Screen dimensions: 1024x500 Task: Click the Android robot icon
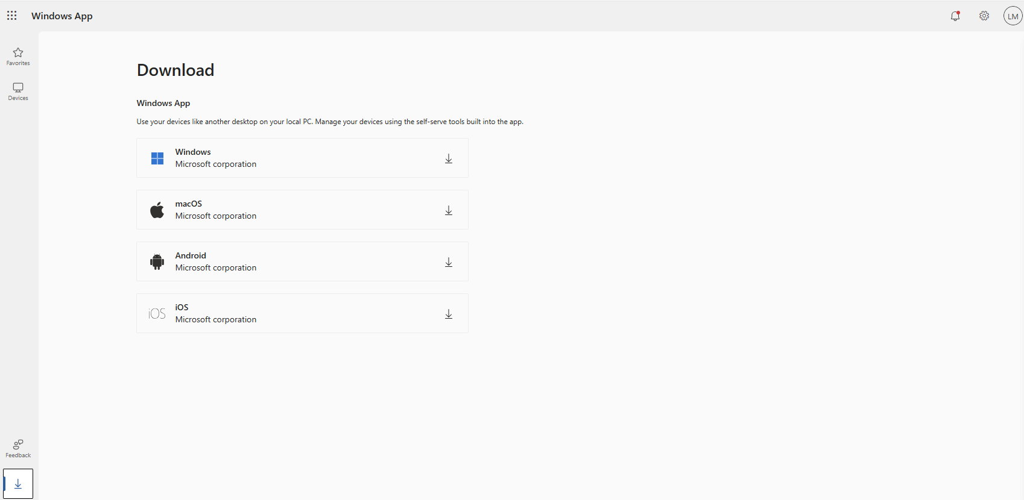157,262
